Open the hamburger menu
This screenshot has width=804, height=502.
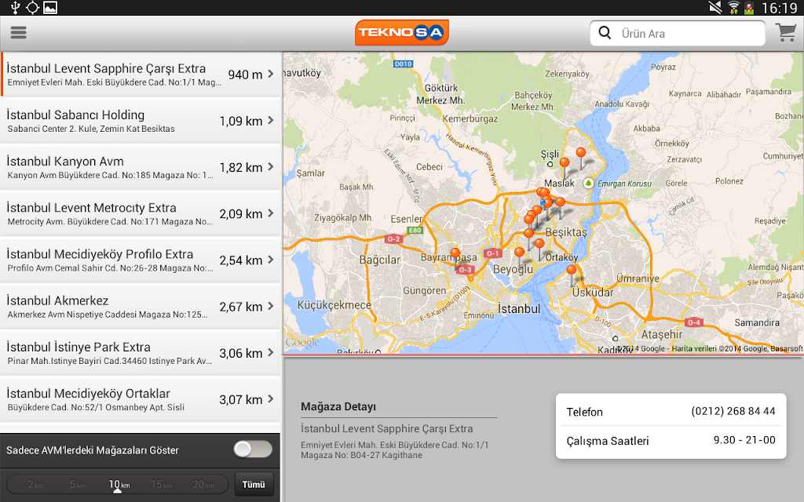(19, 33)
